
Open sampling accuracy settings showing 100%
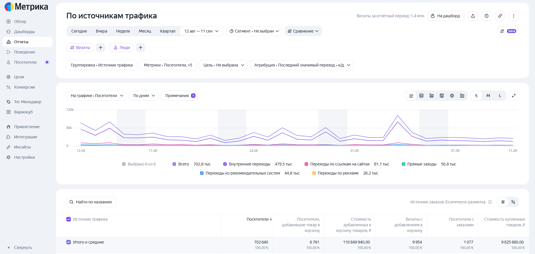click(x=508, y=31)
